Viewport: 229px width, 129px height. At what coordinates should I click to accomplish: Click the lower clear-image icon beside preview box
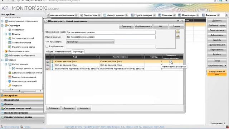click(x=178, y=36)
